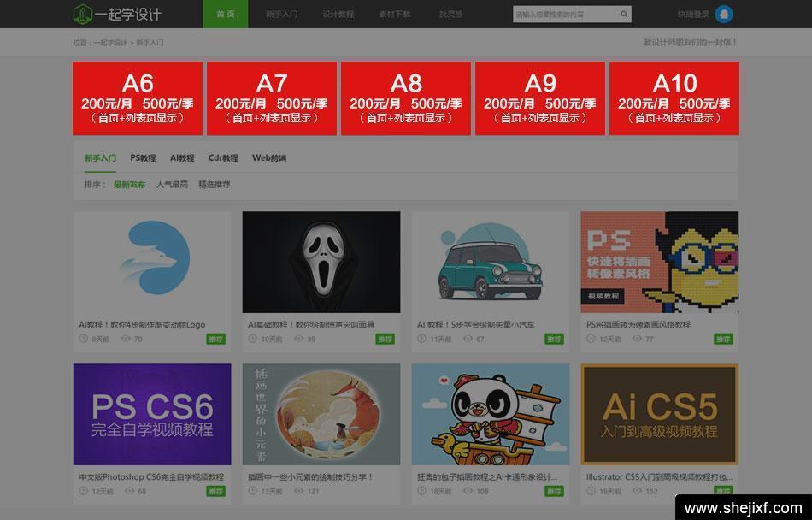The width and height of the screenshot is (812, 520).
Task: Open title AI教程！教你4步制作渐变动物Logo
Action: pos(142,325)
